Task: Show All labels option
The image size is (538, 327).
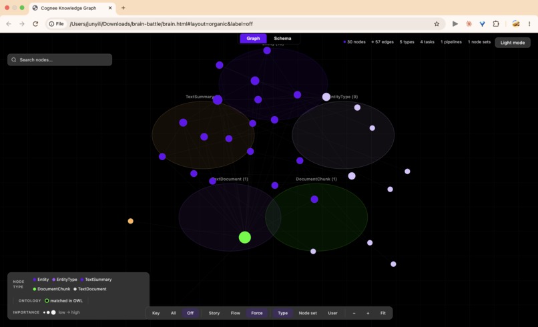Action: point(174,313)
